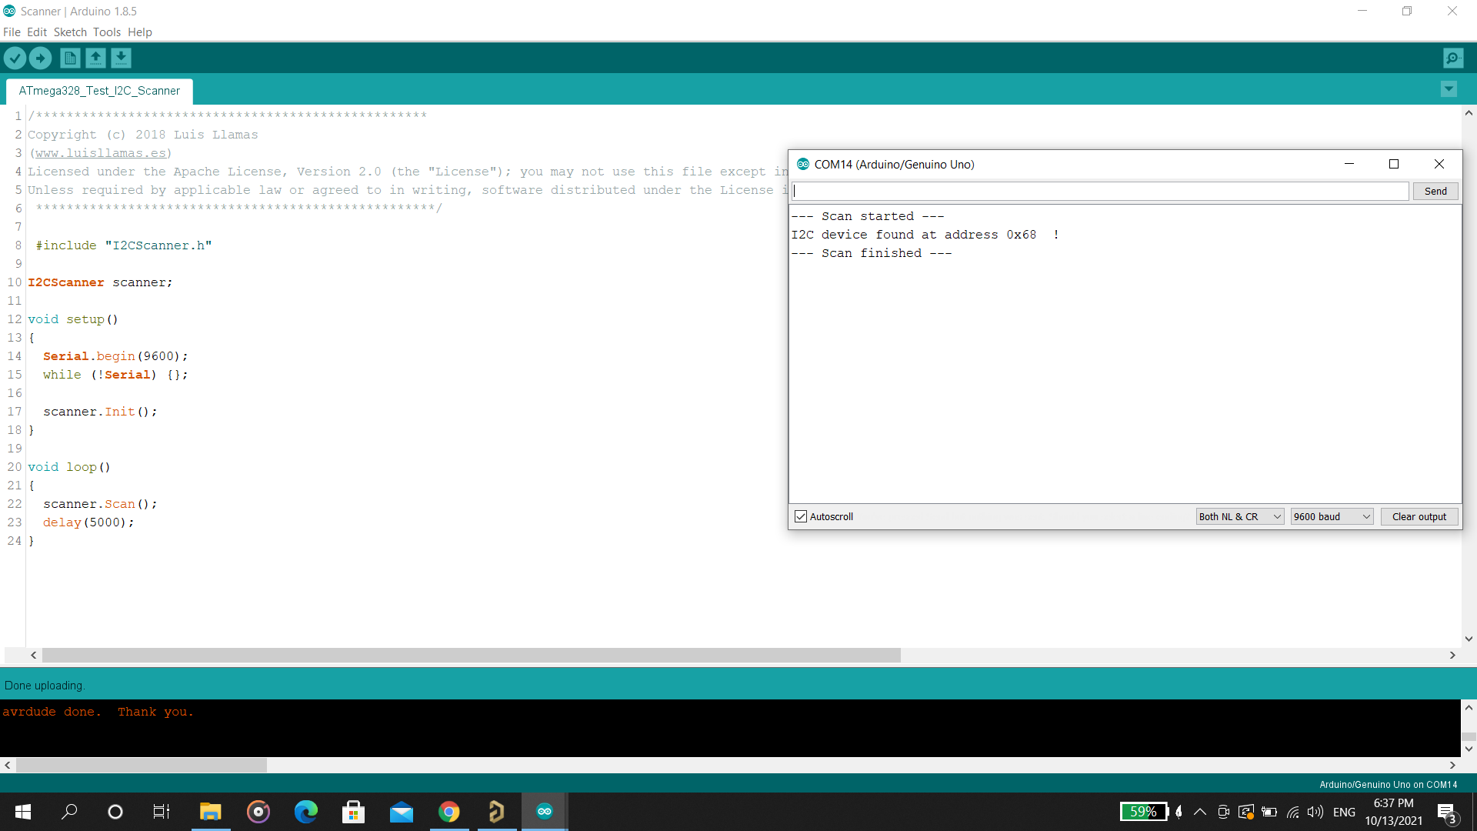This screenshot has width=1477, height=831.
Task: Click the Send button in Serial Monitor
Action: (x=1435, y=191)
